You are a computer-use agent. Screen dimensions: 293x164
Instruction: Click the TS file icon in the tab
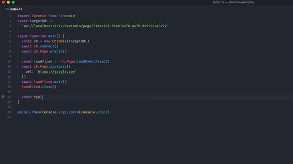7,9
